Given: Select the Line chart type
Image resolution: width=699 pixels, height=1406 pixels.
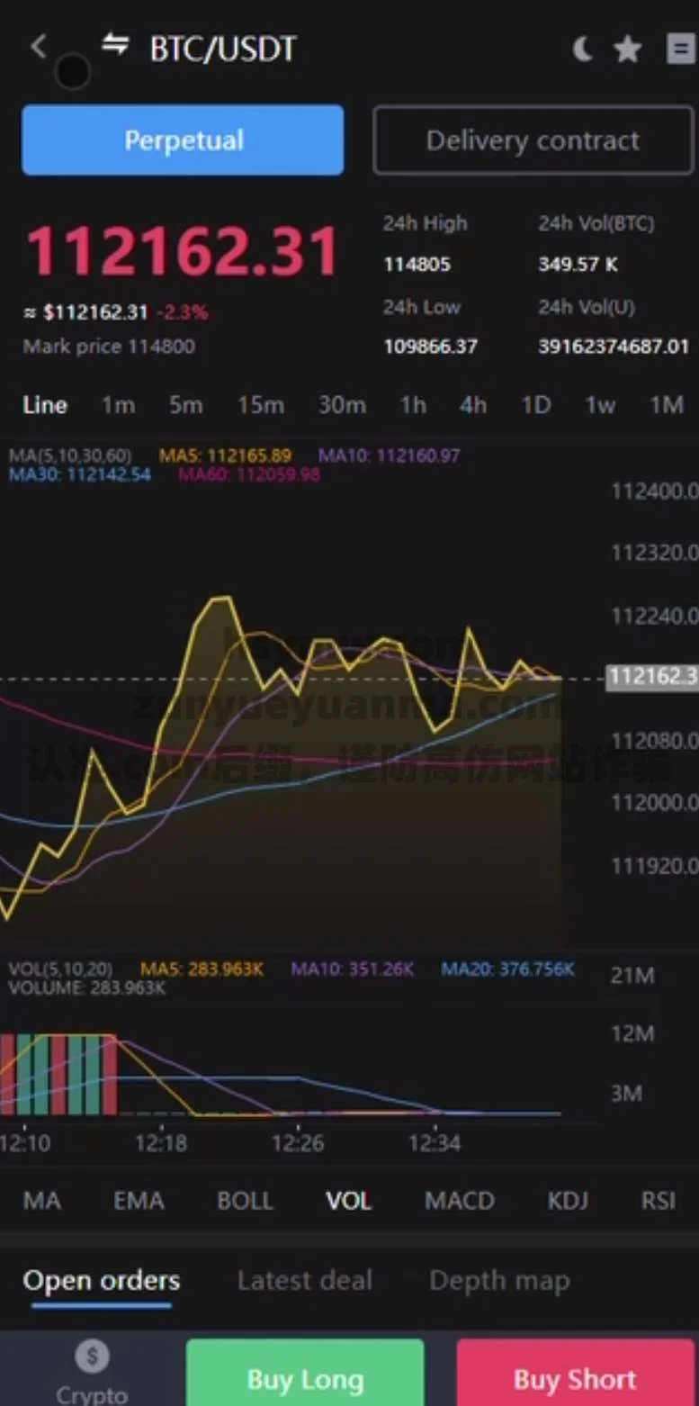Looking at the screenshot, I should pos(45,405).
